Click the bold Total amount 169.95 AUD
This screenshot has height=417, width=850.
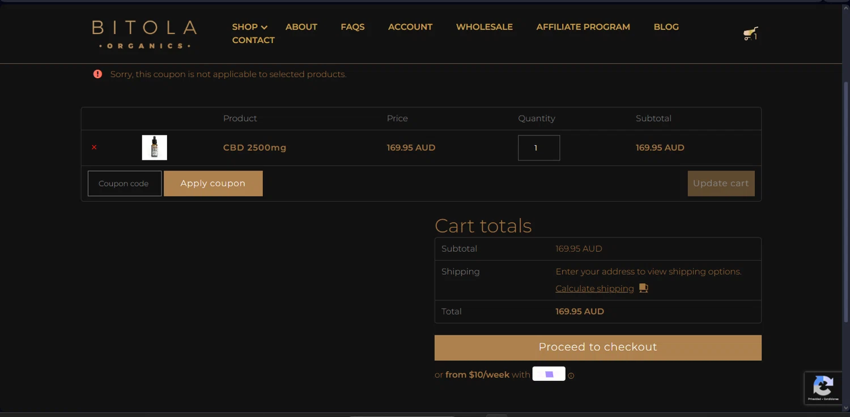tap(580, 312)
